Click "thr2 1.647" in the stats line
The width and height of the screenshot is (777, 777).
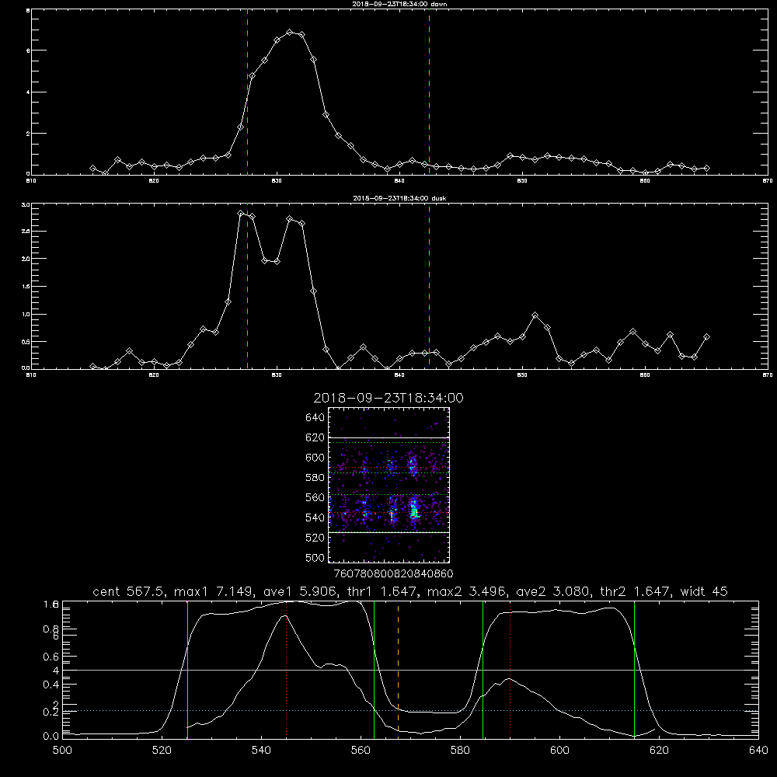[x=636, y=591]
